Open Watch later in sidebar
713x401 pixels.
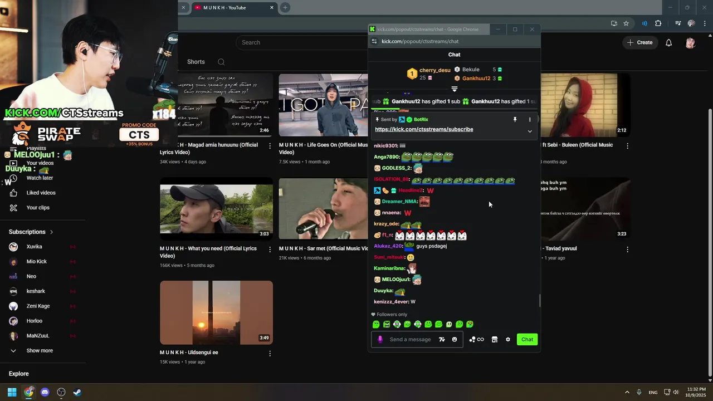[x=40, y=178]
